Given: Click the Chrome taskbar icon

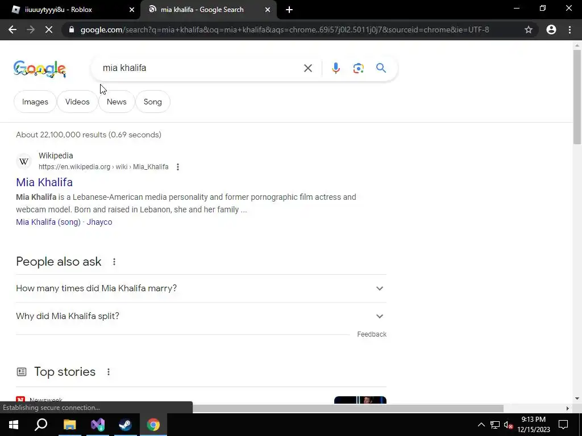Looking at the screenshot, I should point(153,425).
